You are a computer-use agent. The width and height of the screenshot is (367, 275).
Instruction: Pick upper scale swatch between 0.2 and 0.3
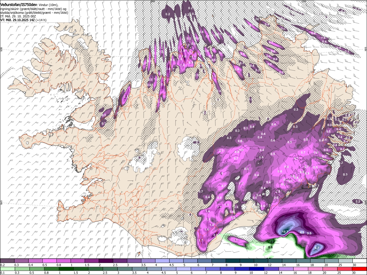tap(7, 261)
